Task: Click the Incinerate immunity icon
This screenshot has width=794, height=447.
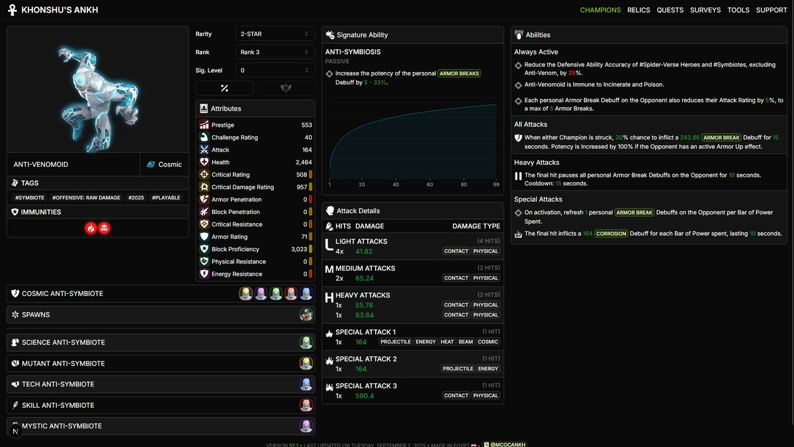Action: (91, 228)
